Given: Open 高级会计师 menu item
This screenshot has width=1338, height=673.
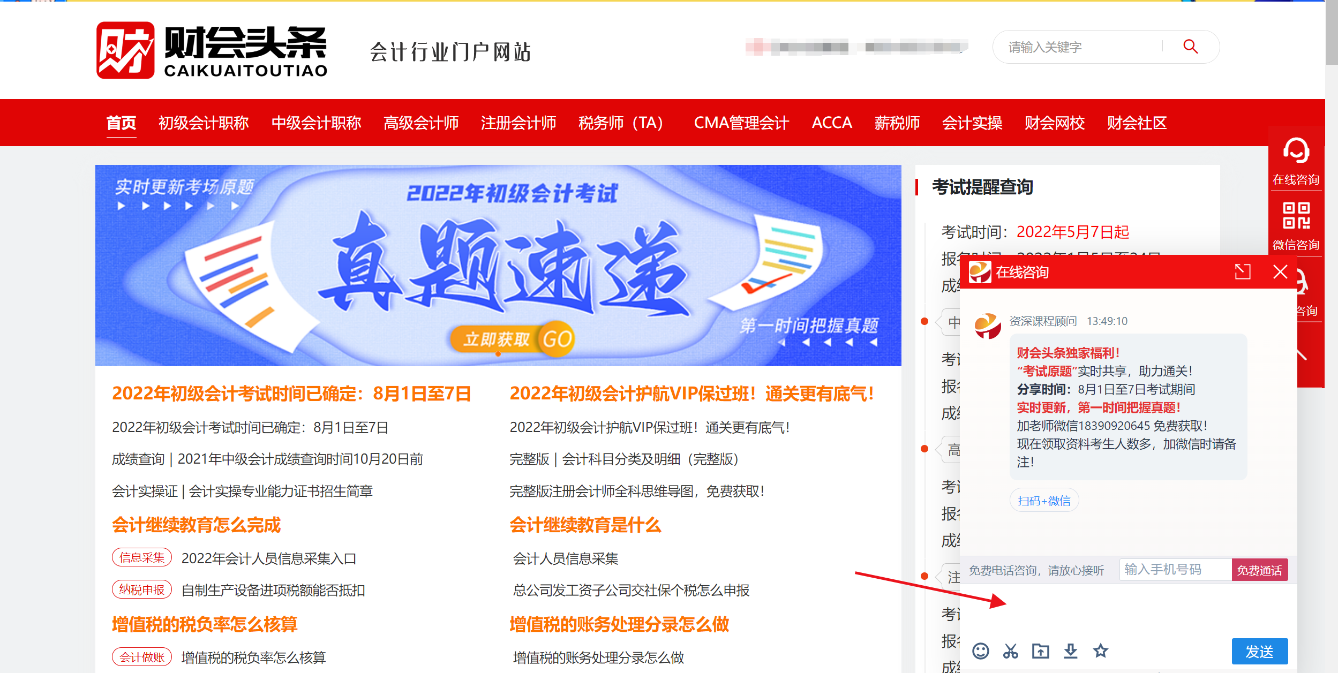Looking at the screenshot, I should (421, 123).
